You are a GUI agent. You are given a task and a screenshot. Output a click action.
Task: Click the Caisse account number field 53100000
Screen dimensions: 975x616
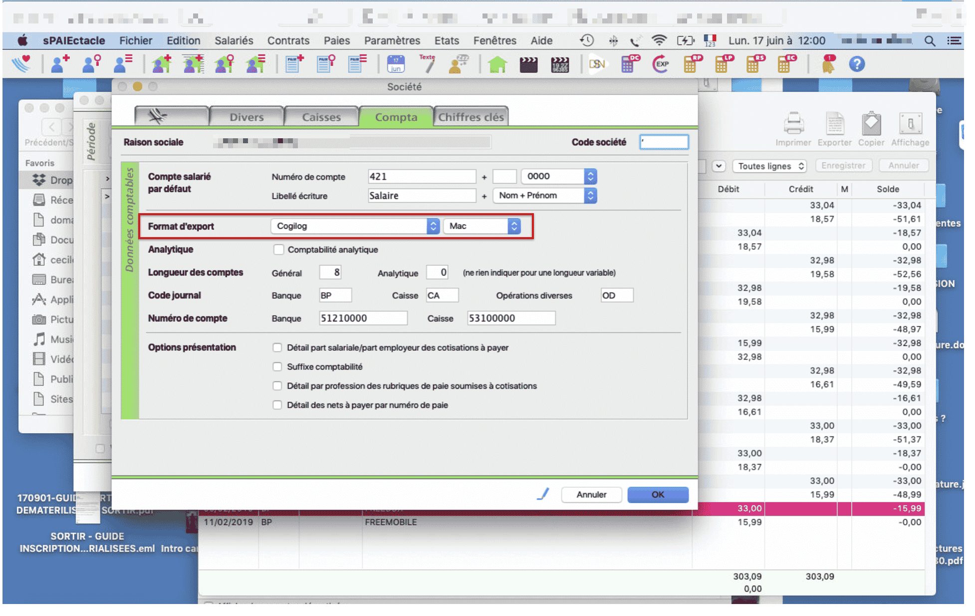pyautogui.click(x=511, y=318)
